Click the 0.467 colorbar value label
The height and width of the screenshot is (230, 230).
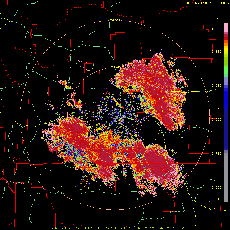click(x=216, y=142)
